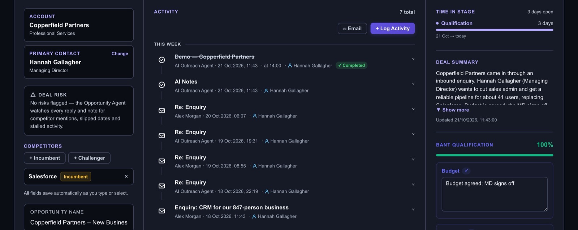Click the Log Activity button

tap(393, 29)
